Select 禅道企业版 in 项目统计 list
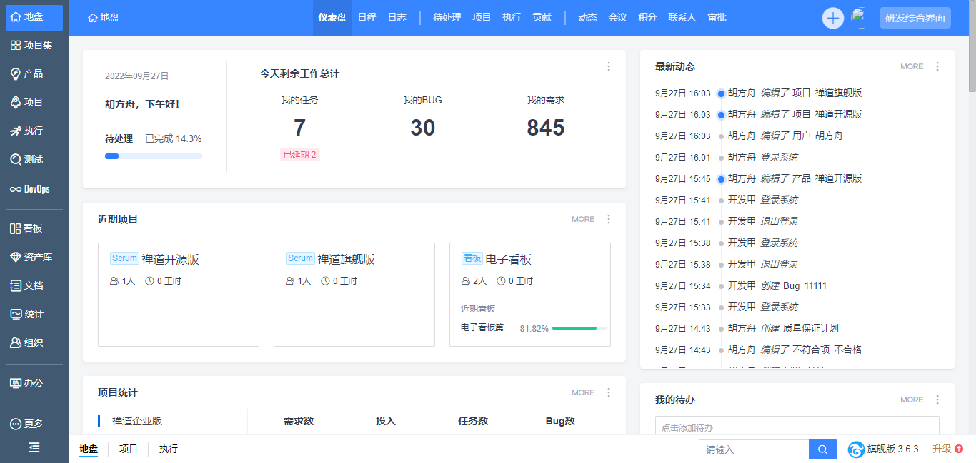Image resolution: width=976 pixels, height=463 pixels. [137, 421]
